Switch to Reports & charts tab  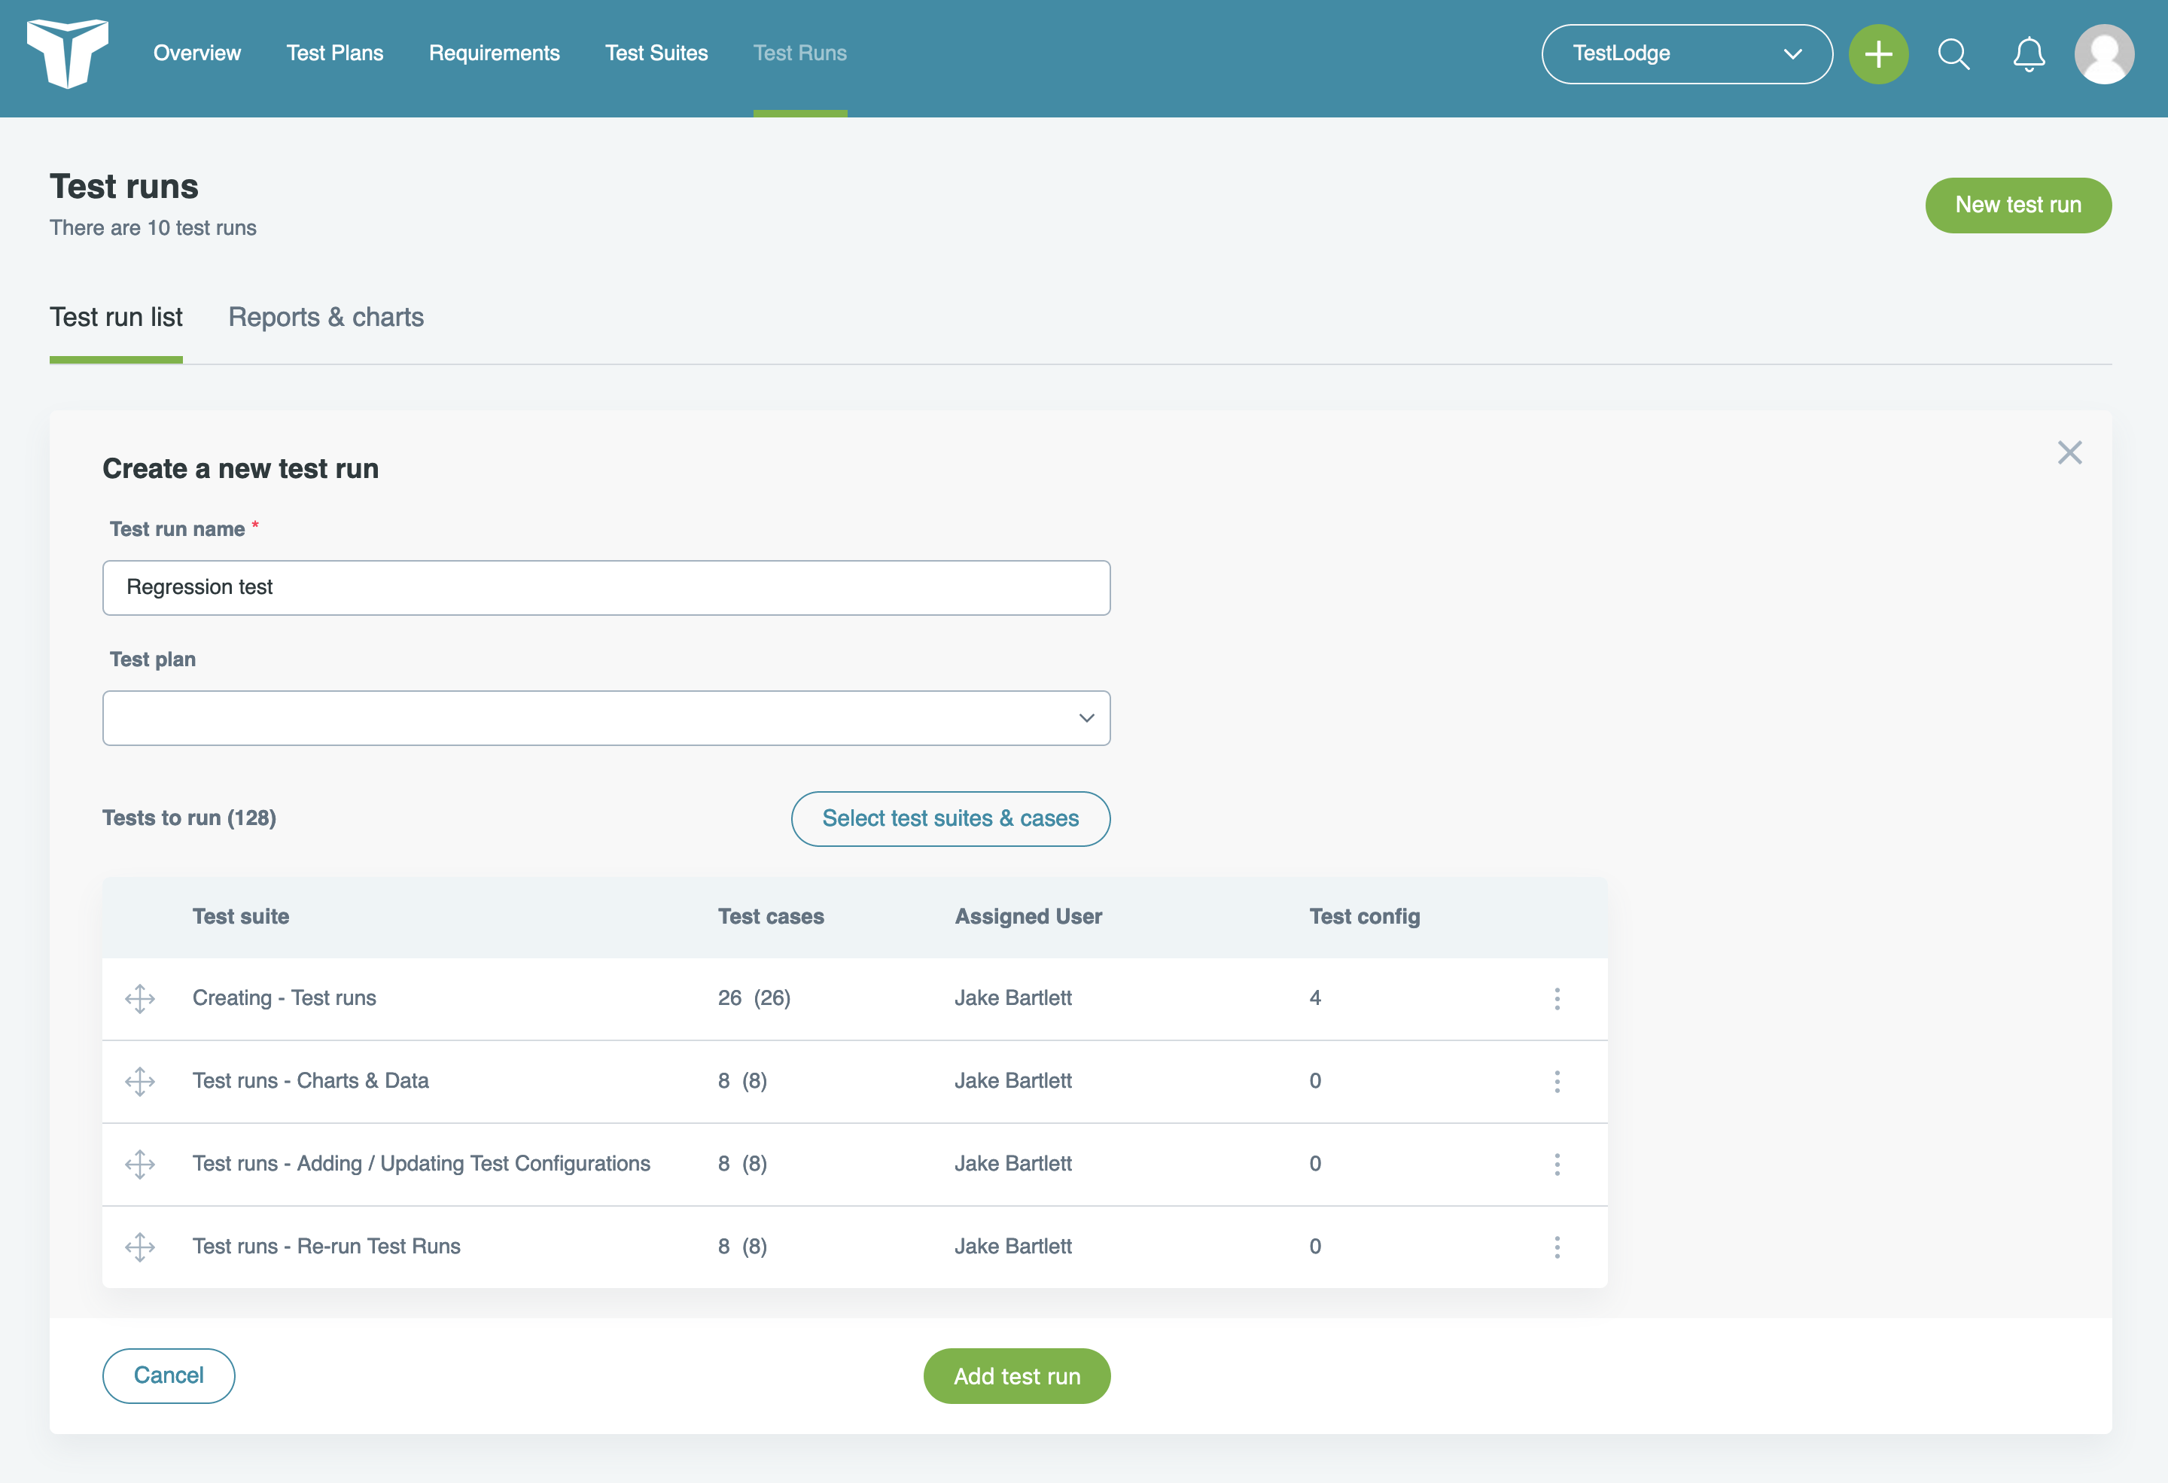click(x=325, y=317)
